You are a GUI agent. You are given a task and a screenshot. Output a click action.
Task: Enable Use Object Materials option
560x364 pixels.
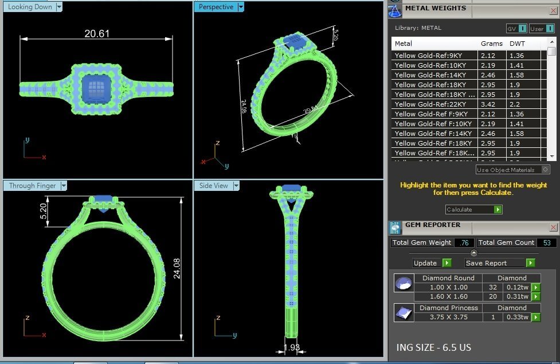(545, 170)
